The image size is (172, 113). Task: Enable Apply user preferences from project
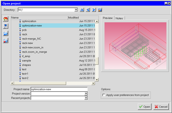coord(104,95)
